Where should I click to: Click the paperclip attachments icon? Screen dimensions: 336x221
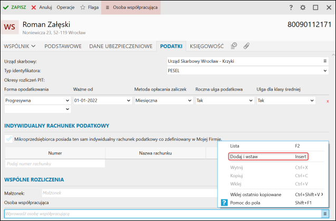point(246,46)
